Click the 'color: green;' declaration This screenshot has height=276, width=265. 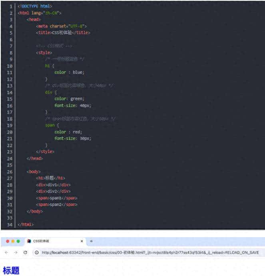pyautogui.click(x=70, y=99)
